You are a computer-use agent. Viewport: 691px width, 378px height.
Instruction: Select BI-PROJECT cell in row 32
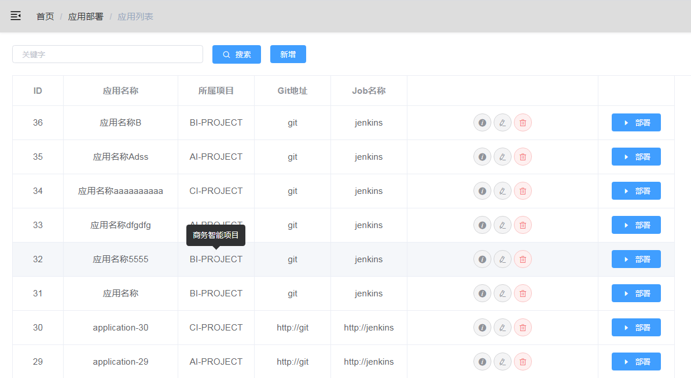click(216, 259)
